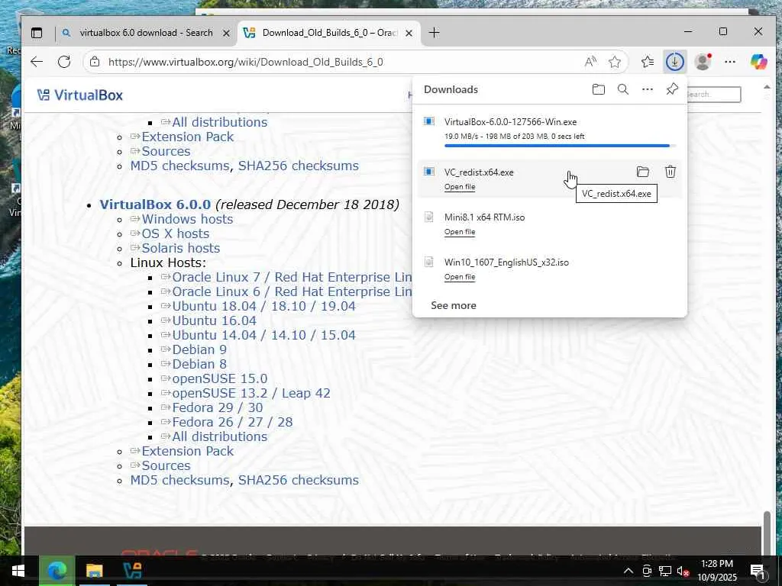Open a new browser tab
Screen dimensions: 782x586
coord(435,33)
